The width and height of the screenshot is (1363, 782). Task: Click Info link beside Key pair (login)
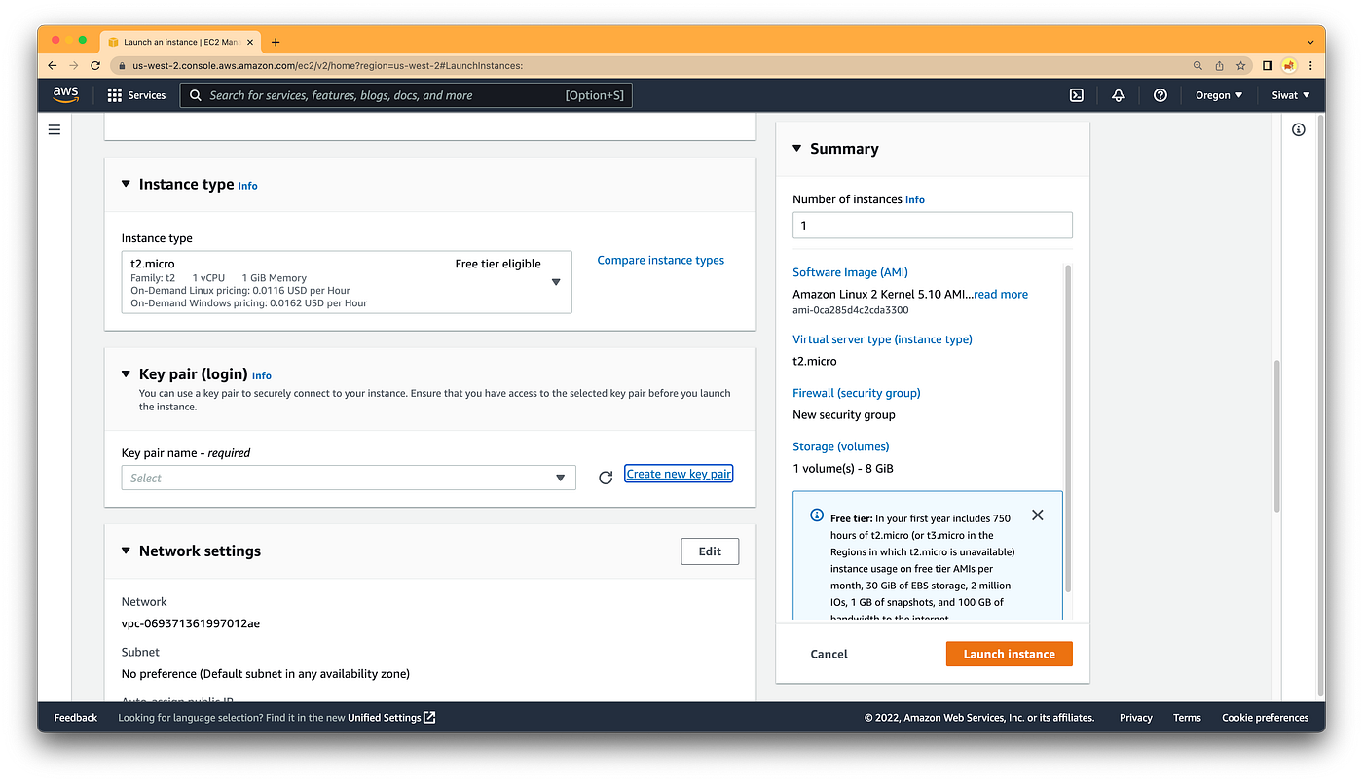[x=262, y=375]
